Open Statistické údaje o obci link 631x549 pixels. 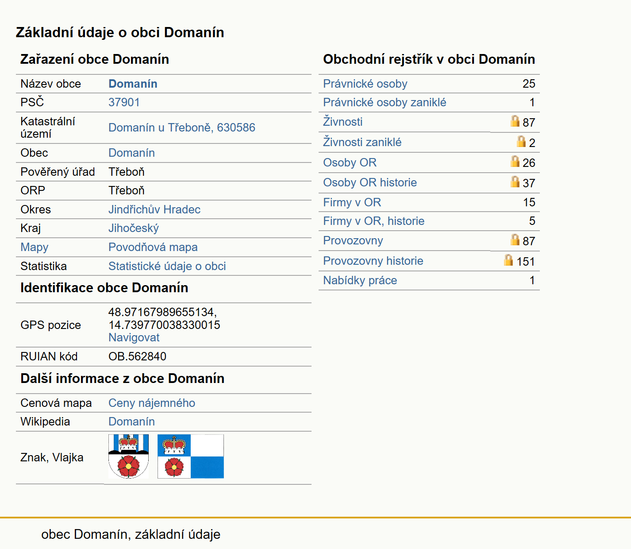[167, 266]
